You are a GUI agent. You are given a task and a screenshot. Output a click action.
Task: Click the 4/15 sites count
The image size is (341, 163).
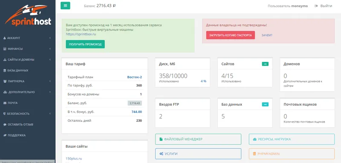click(x=227, y=76)
